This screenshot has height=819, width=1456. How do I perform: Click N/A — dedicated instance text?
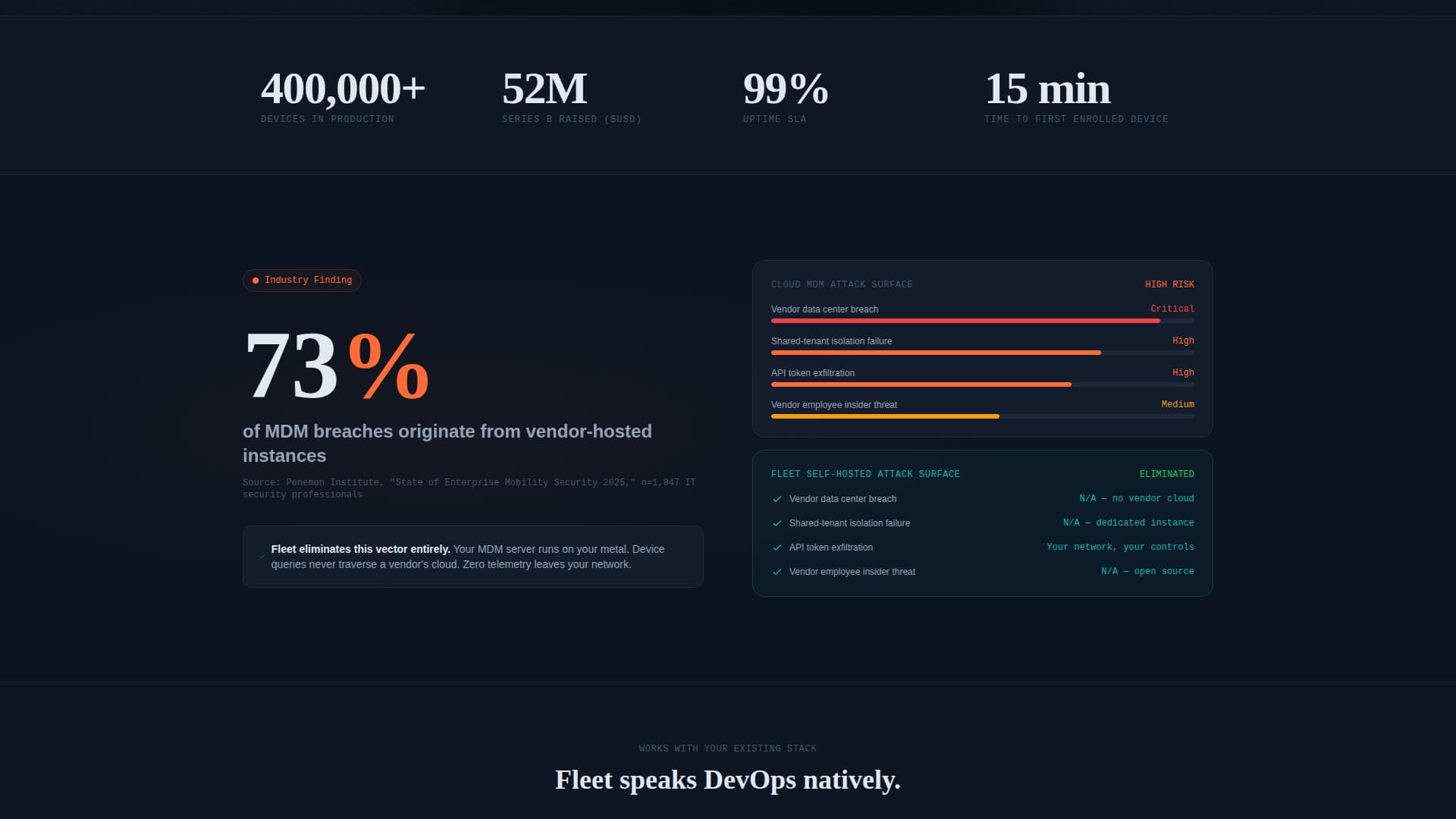coord(1128,522)
